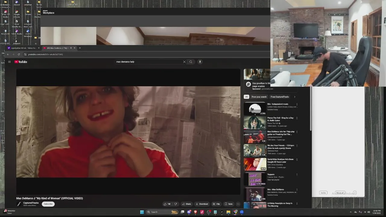
Task: Open the Brave browser taskbar icon
Action: pyautogui.click(x=195, y=212)
